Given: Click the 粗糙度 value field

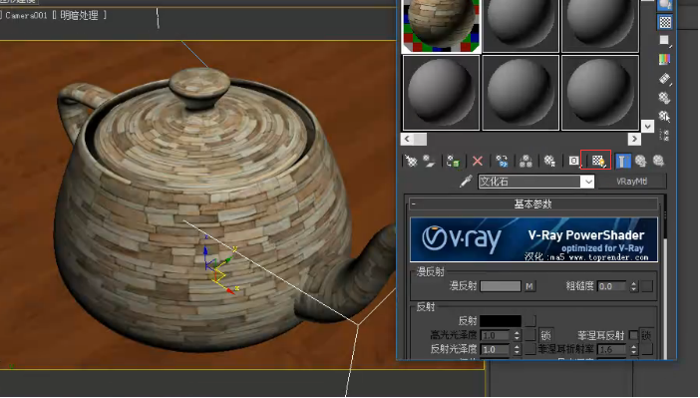Looking at the screenshot, I should pyautogui.click(x=612, y=286).
